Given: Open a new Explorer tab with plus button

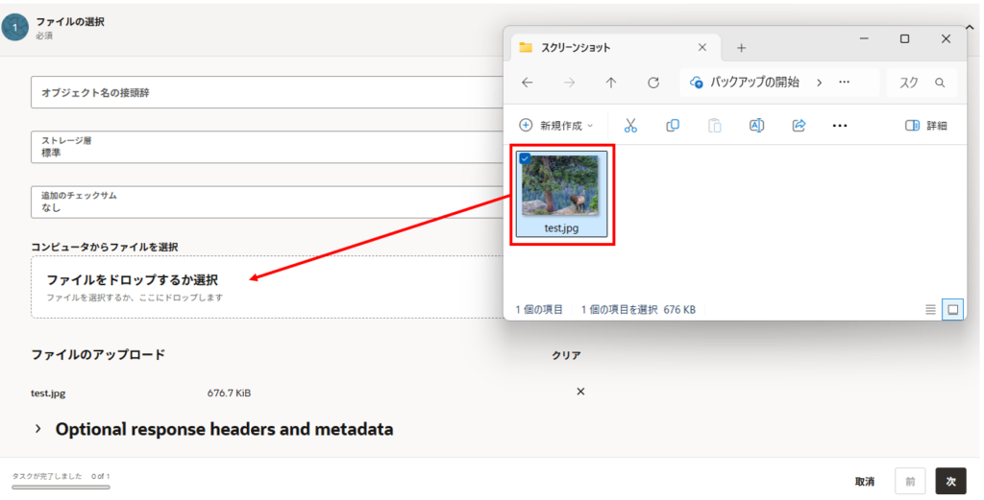Looking at the screenshot, I should coord(741,47).
